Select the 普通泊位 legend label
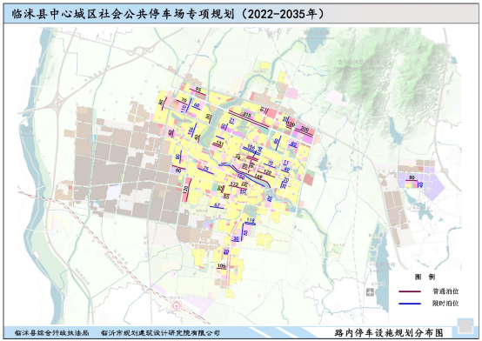The width and height of the screenshot is (482, 341). 445,291
